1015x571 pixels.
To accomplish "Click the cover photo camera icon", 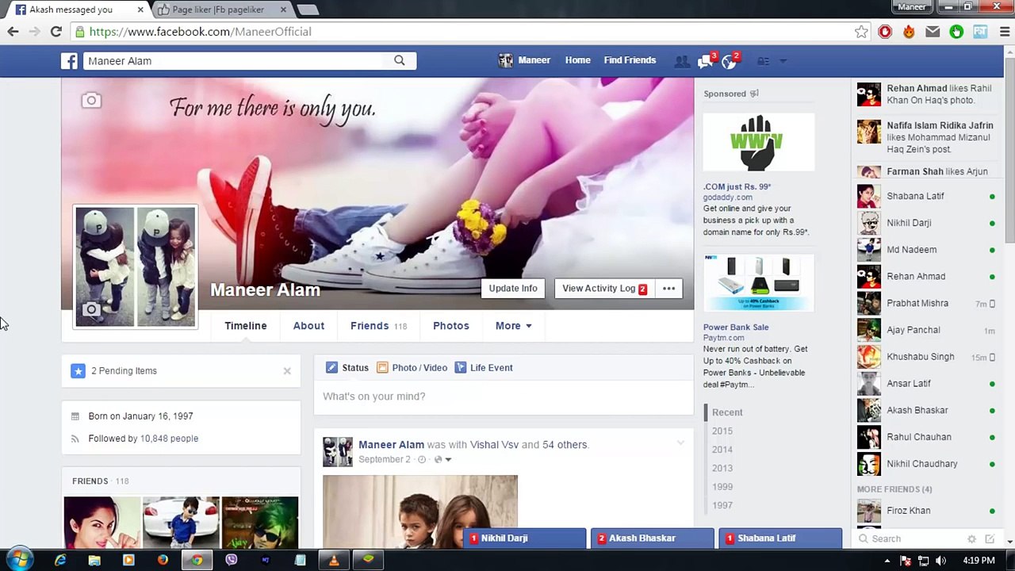I will coord(91,101).
